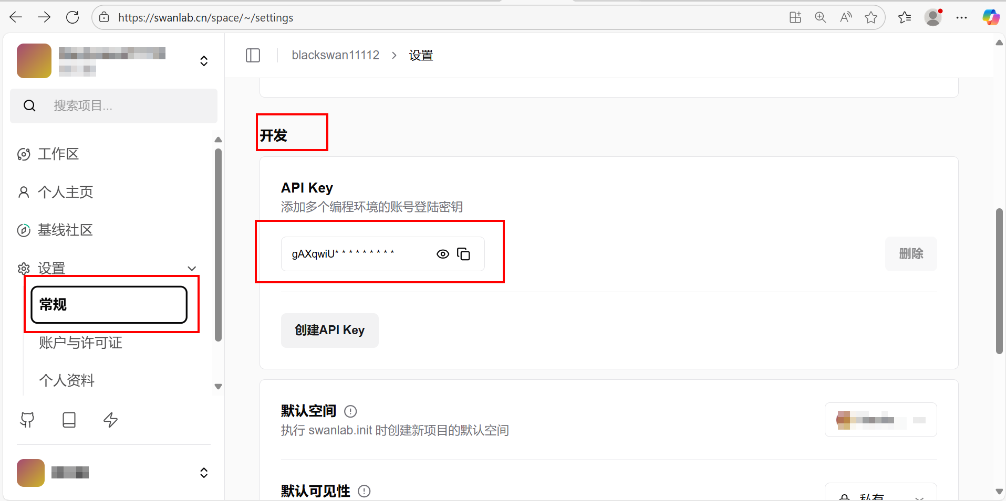Open user account switcher at sidebar bottom
Viewport: 1006px width, 501px height.
(x=204, y=473)
